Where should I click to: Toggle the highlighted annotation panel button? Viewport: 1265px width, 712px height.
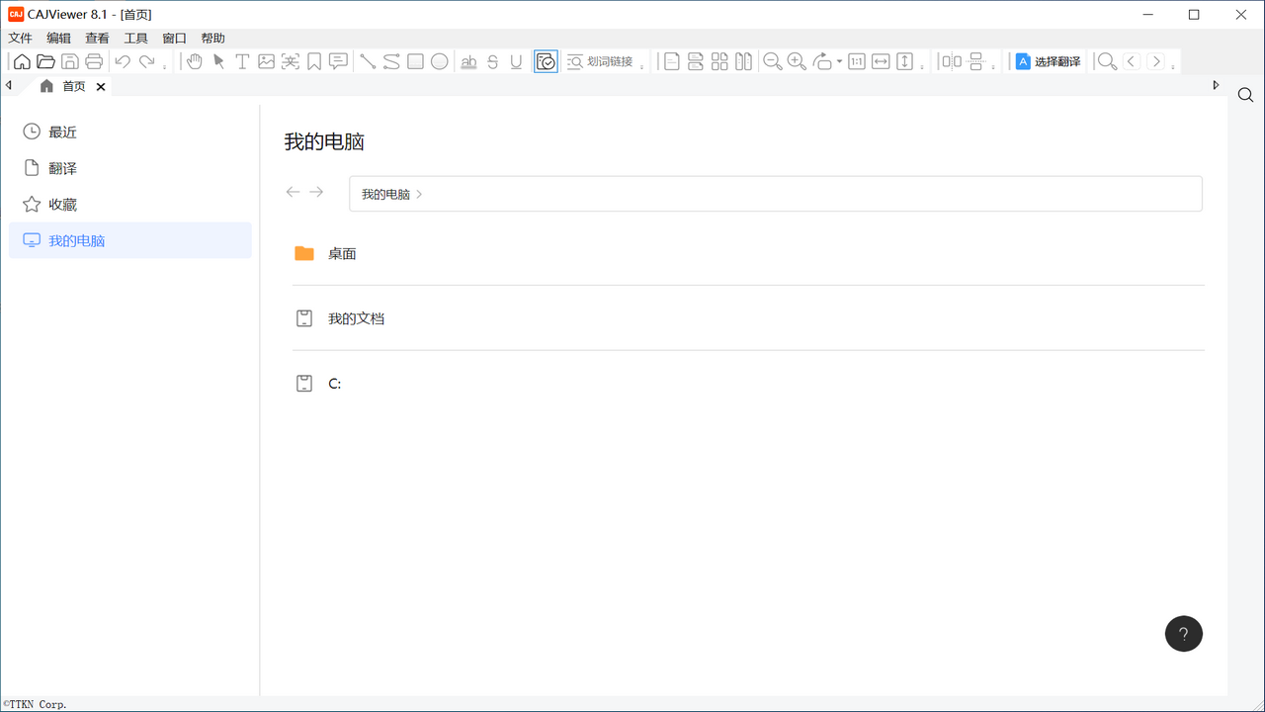pos(546,61)
